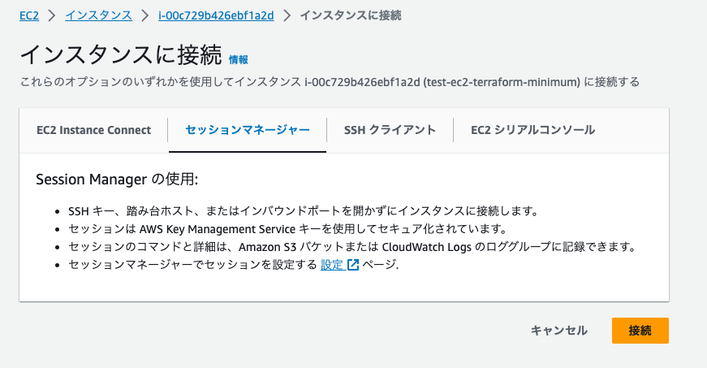Open the EC2 breadcrumb link

point(29,15)
